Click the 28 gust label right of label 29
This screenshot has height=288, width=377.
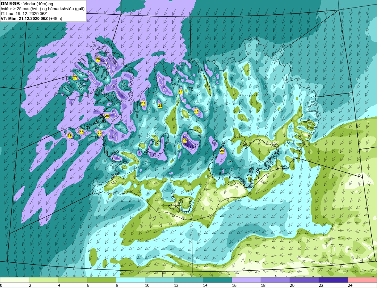(x=99, y=133)
